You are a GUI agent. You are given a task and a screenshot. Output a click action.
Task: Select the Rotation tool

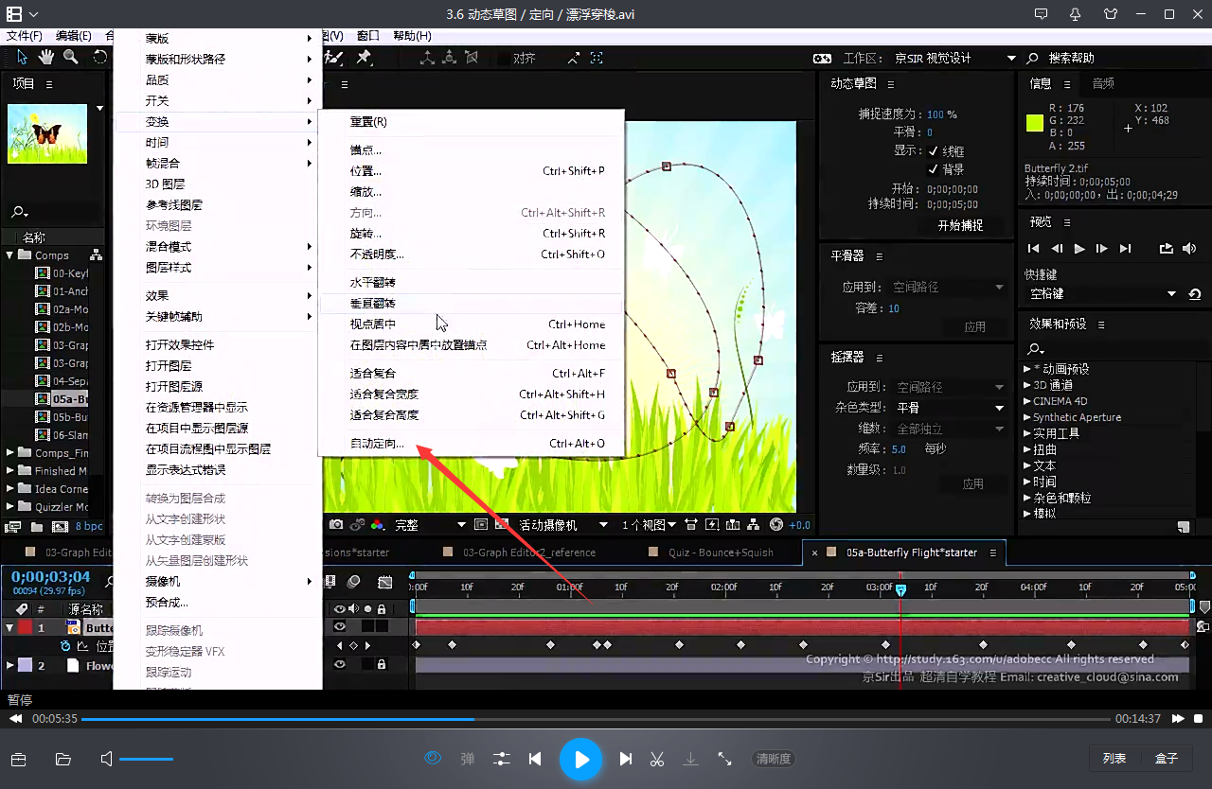[x=99, y=57]
